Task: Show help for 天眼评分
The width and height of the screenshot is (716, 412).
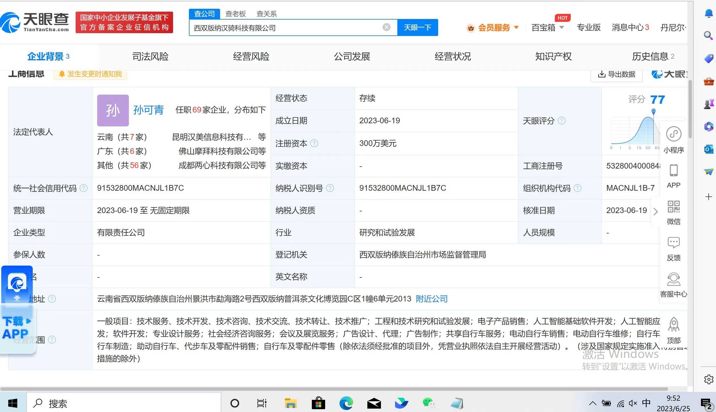Action: (x=562, y=121)
